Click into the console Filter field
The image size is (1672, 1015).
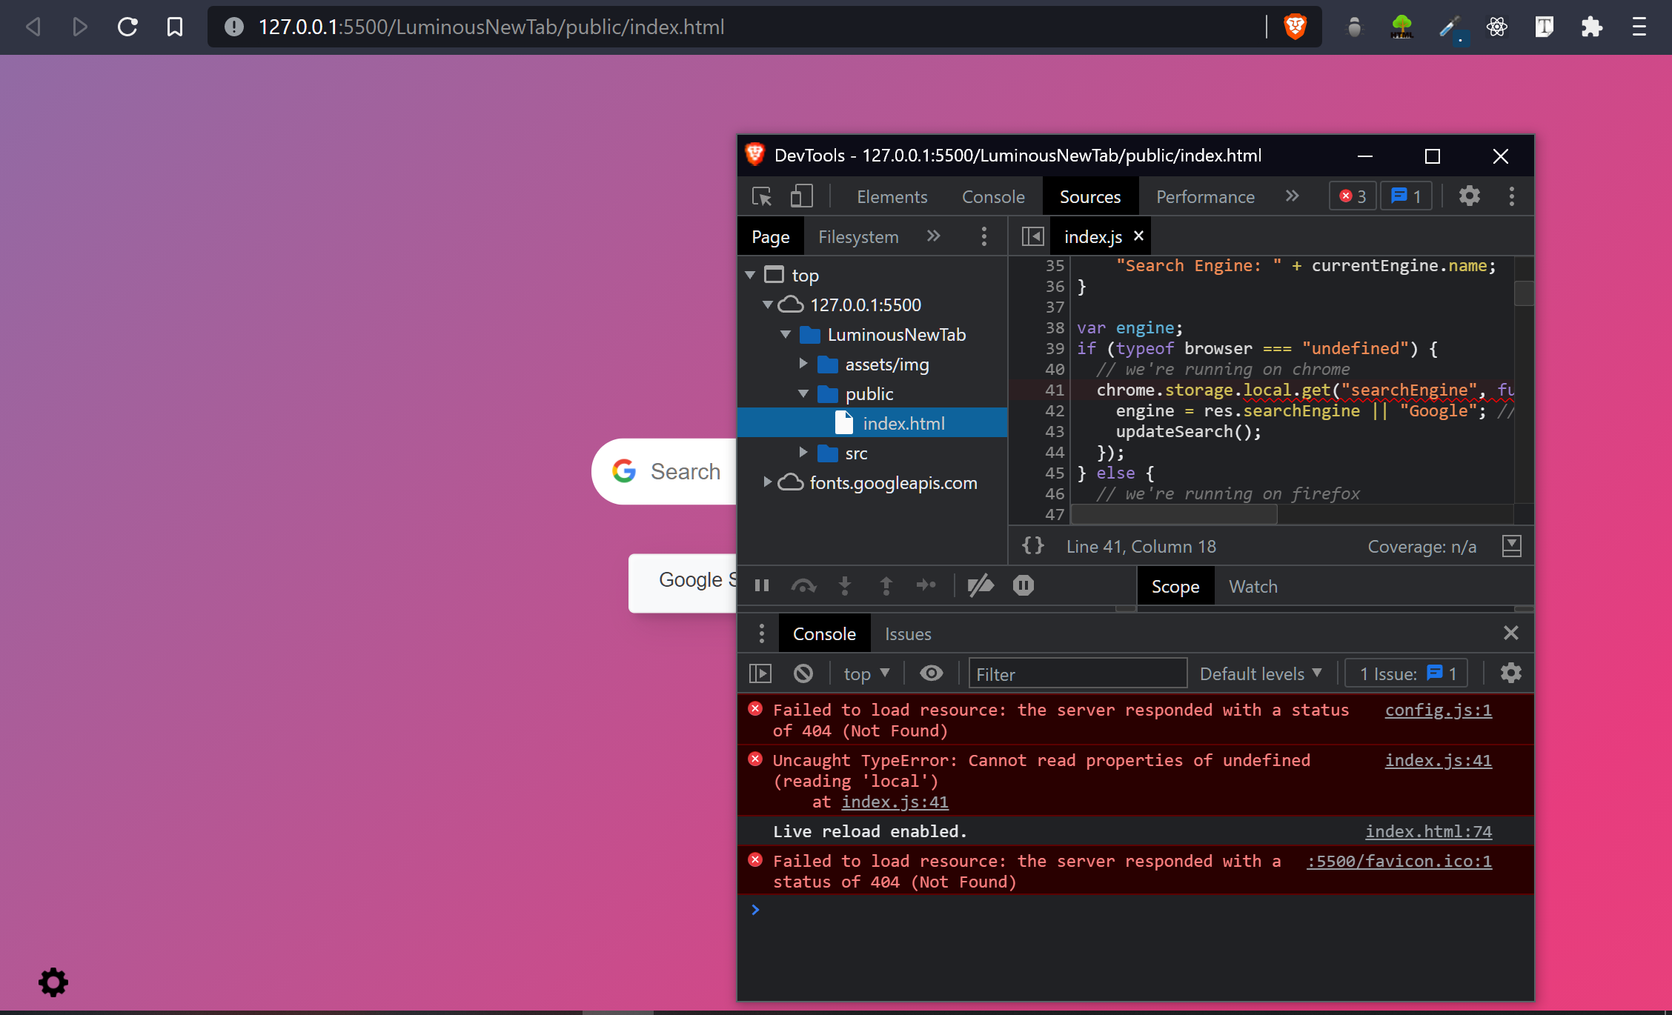coord(1077,673)
